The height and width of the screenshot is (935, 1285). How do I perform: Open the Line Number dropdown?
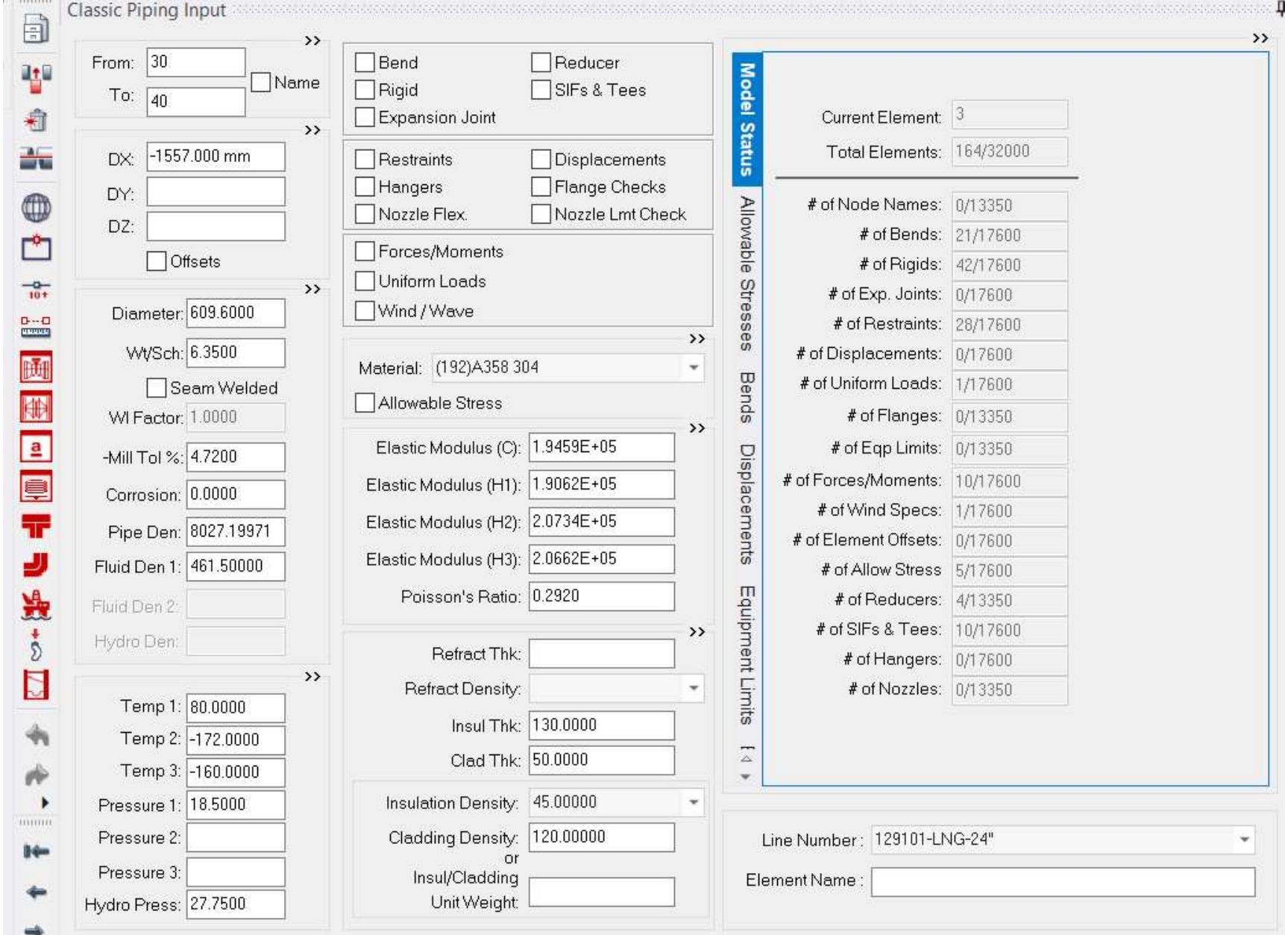click(x=1244, y=840)
